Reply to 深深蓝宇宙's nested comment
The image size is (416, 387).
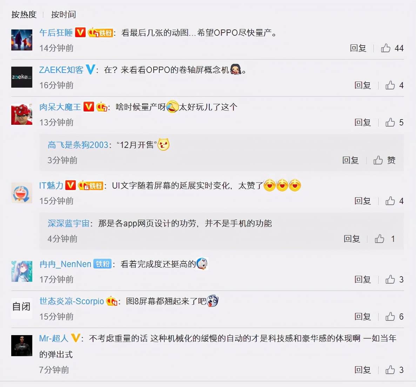[x=352, y=239]
